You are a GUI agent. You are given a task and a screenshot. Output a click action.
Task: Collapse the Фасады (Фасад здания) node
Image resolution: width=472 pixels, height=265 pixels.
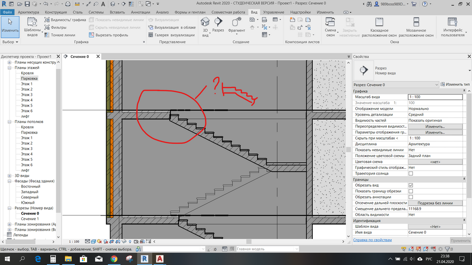point(9,181)
